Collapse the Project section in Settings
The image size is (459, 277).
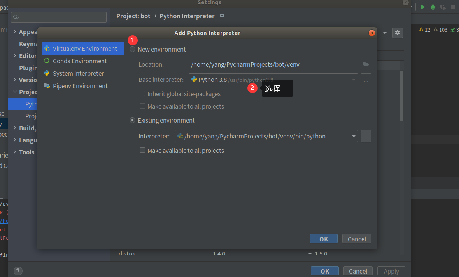click(15, 92)
